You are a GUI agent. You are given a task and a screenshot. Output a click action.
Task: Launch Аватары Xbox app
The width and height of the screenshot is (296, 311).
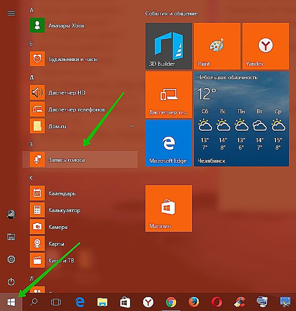click(x=80, y=25)
